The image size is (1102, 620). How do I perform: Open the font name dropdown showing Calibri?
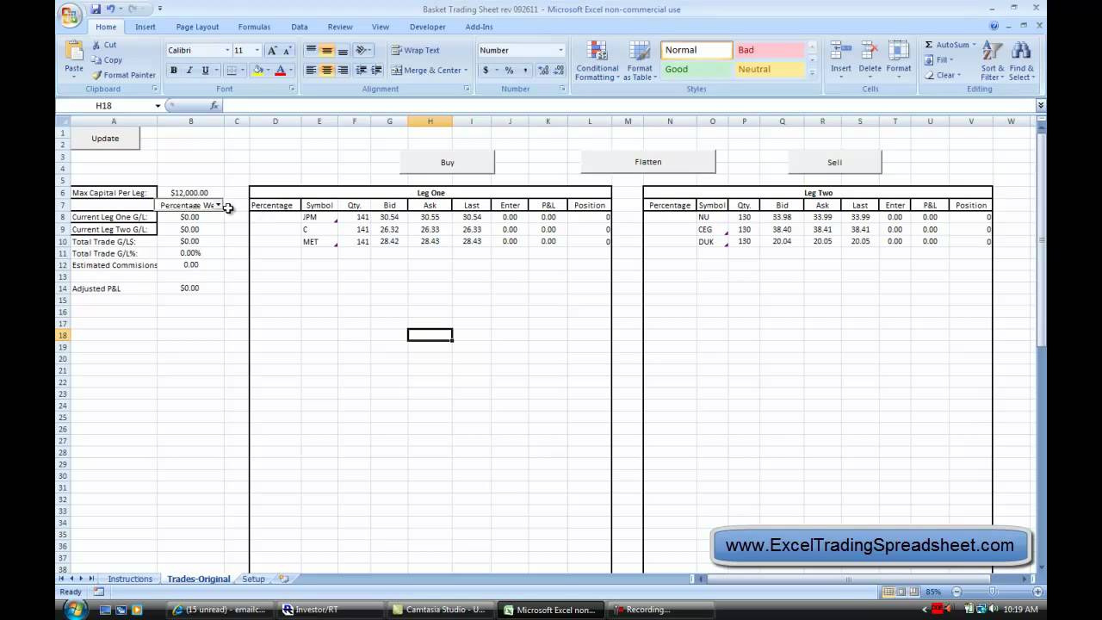pos(227,51)
